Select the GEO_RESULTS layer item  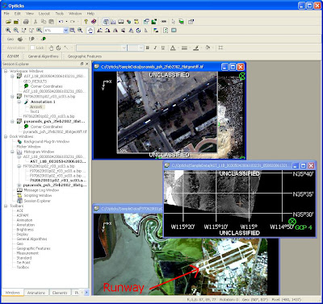[35, 81]
